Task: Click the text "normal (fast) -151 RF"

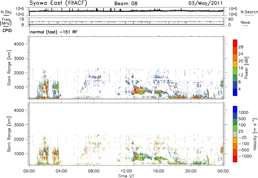Action: (54, 32)
